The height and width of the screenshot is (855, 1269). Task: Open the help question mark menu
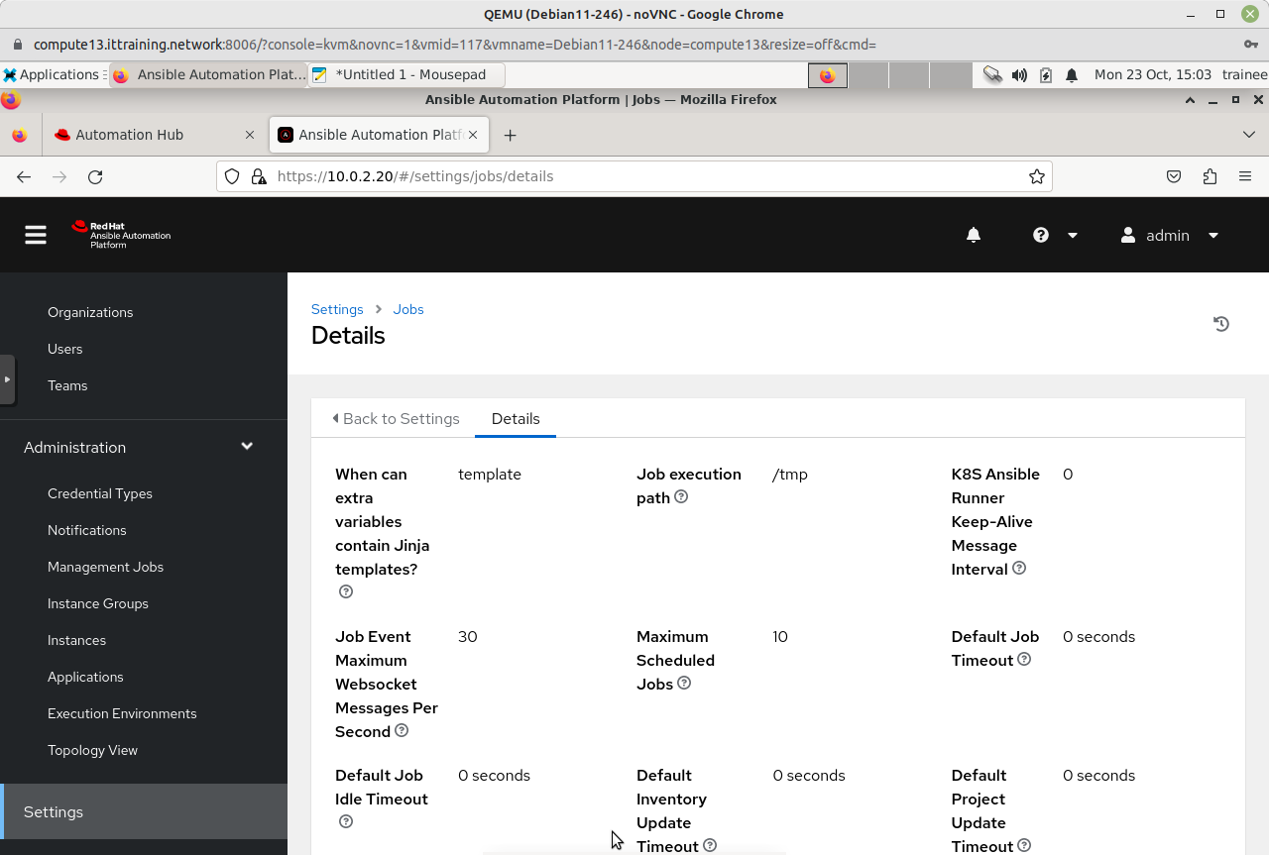[1040, 235]
